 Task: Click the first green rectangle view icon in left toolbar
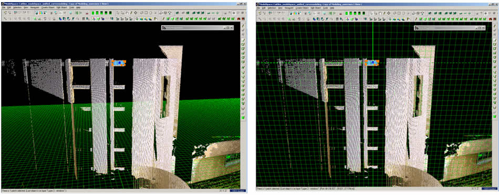pyautogui.click(x=93, y=13)
